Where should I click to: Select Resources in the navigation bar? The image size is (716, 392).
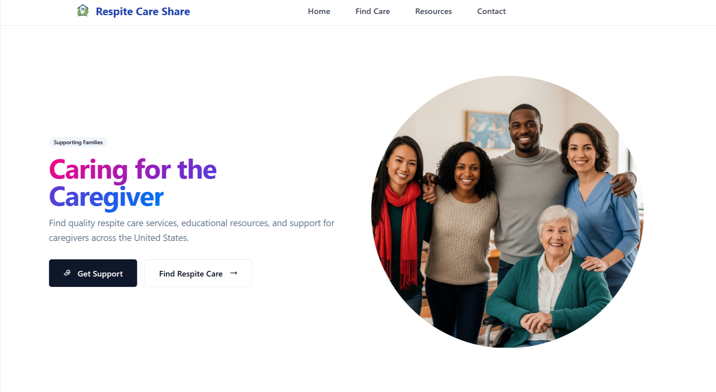433,12
